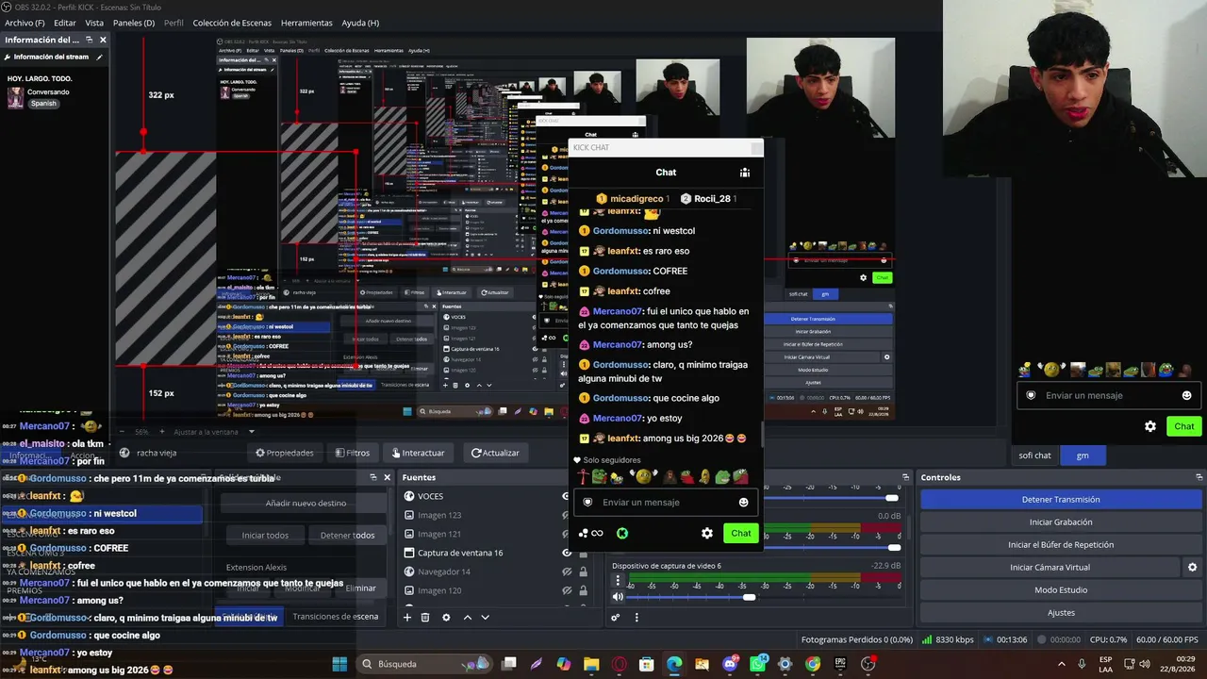
Task: Remove selected source with trash icon
Action: click(x=425, y=618)
